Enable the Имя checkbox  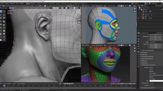pos(150,67)
